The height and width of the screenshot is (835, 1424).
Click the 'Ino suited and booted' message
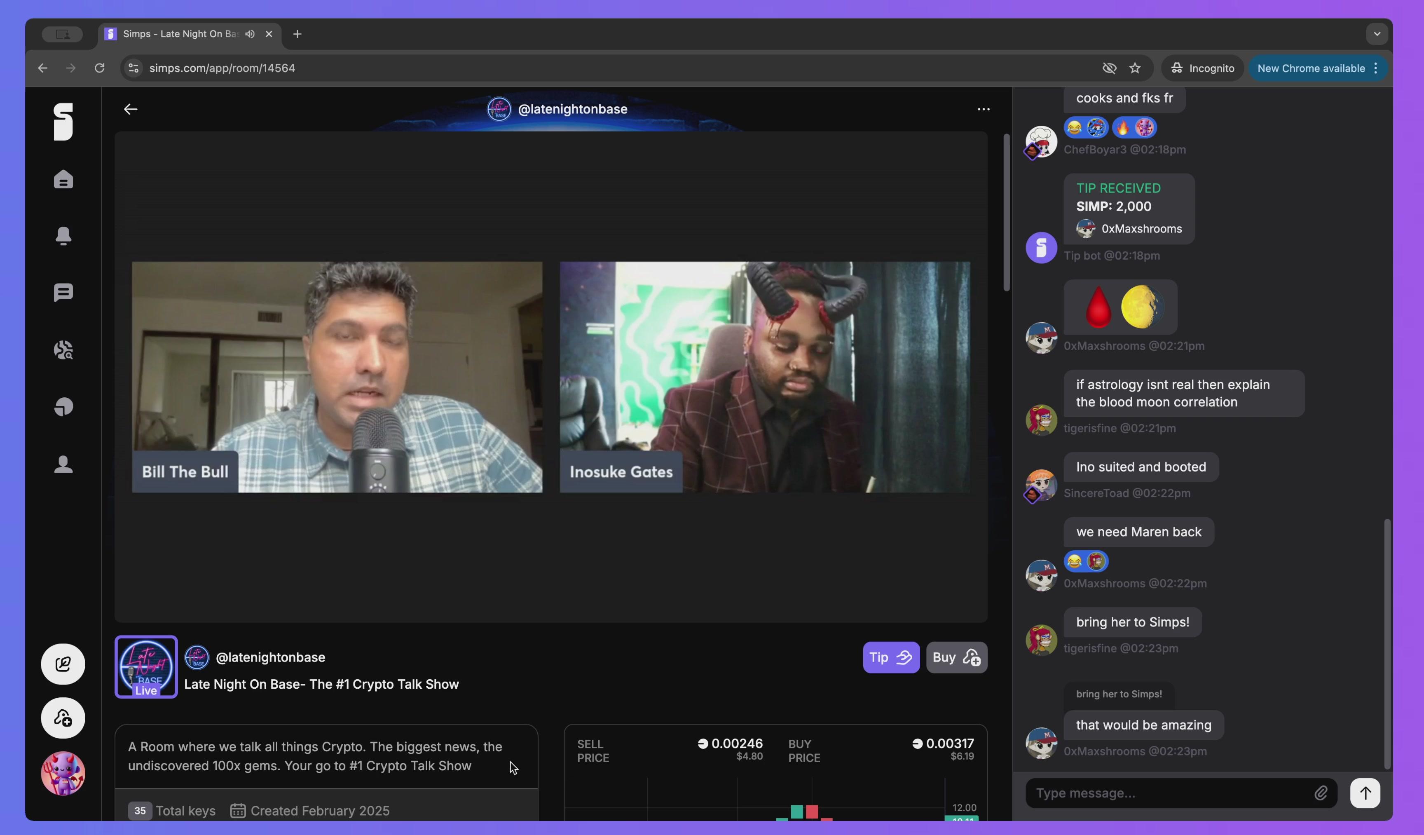pos(1141,467)
